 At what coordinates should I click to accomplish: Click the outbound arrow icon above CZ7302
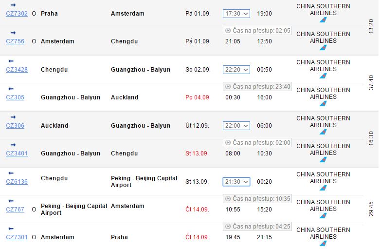point(13,5)
